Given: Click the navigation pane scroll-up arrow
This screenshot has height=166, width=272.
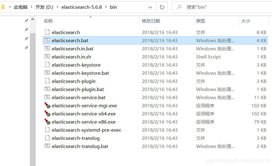Looking at the screenshot, I should 33,19.
